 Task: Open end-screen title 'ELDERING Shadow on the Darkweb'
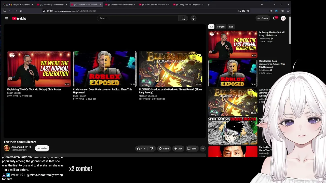click(x=170, y=91)
